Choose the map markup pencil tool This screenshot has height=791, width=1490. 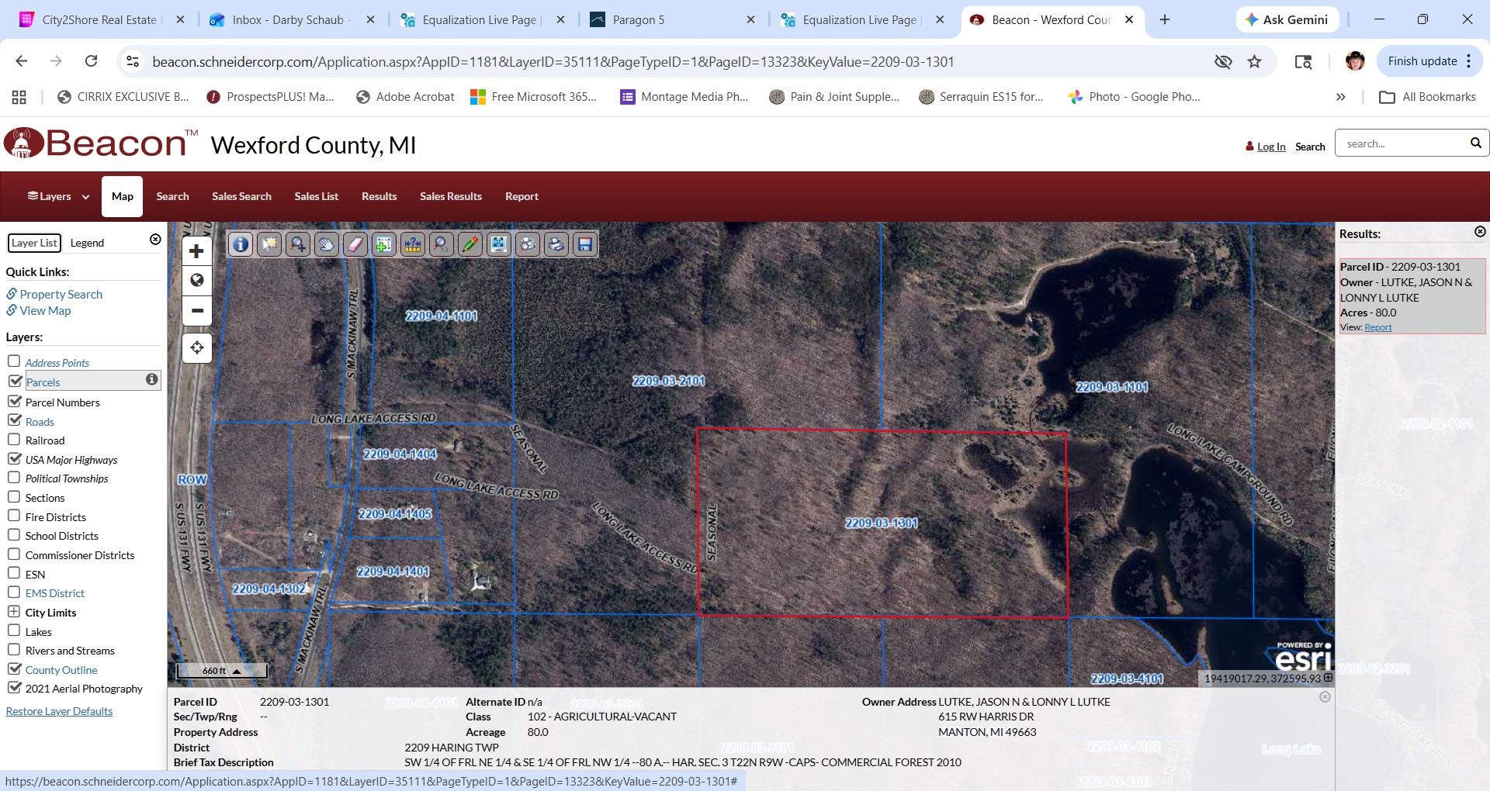468,244
